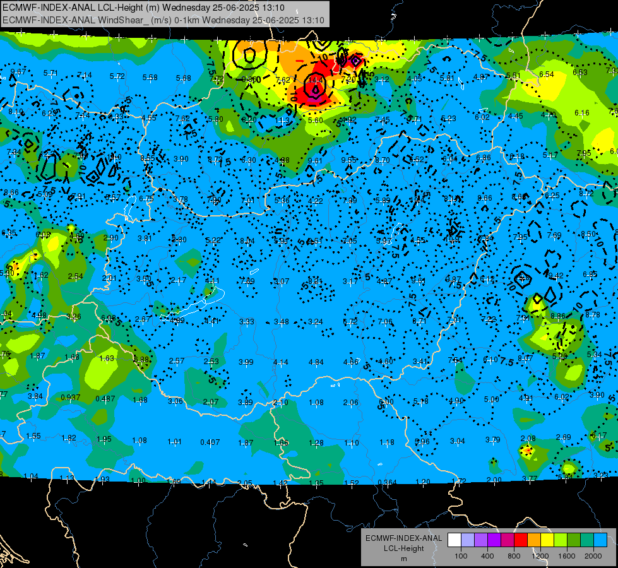Click the wind shear value 9.67

18,72
